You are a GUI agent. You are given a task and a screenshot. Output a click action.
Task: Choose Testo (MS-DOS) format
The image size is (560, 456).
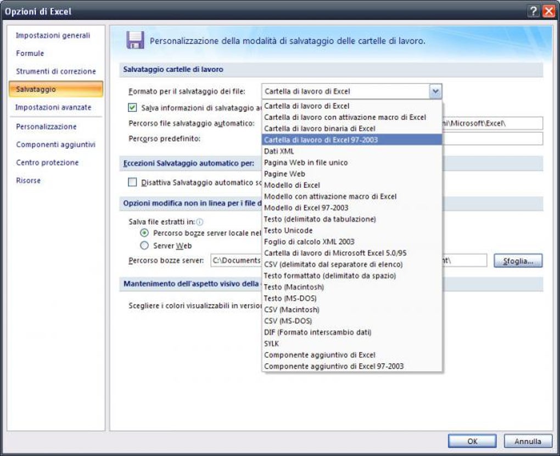pos(352,298)
